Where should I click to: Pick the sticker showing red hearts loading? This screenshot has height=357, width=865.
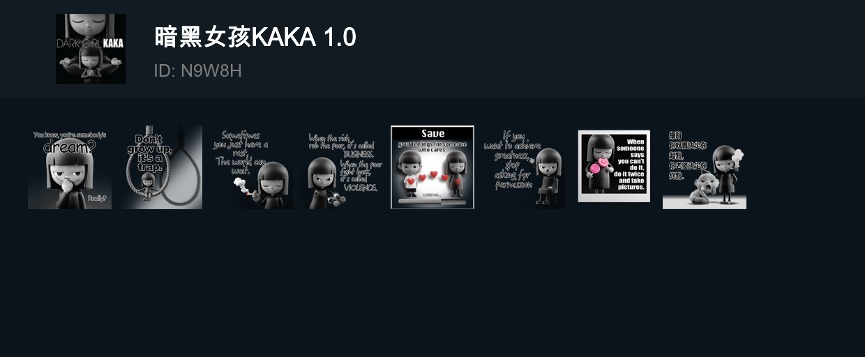[x=433, y=167]
